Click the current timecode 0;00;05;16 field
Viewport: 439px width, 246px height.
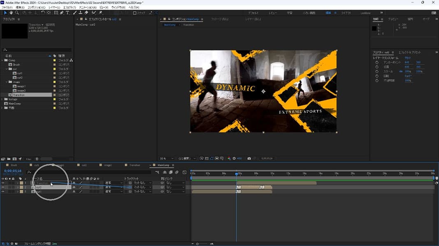click(x=12, y=171)
